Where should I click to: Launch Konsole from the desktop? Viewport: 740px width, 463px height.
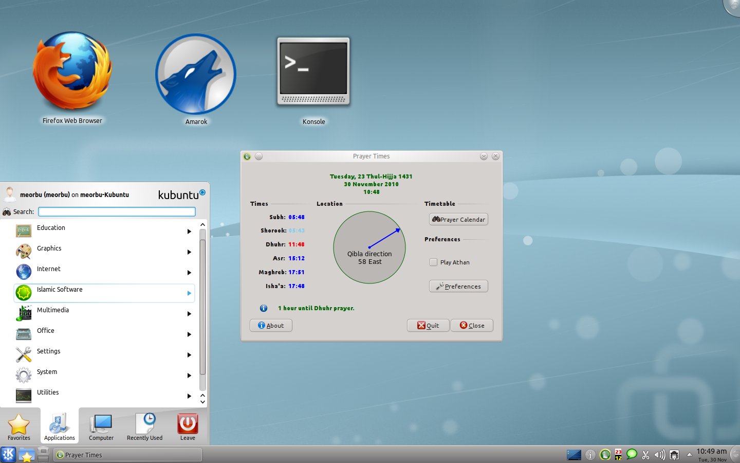pyautogui.click(x=313, y=72)
